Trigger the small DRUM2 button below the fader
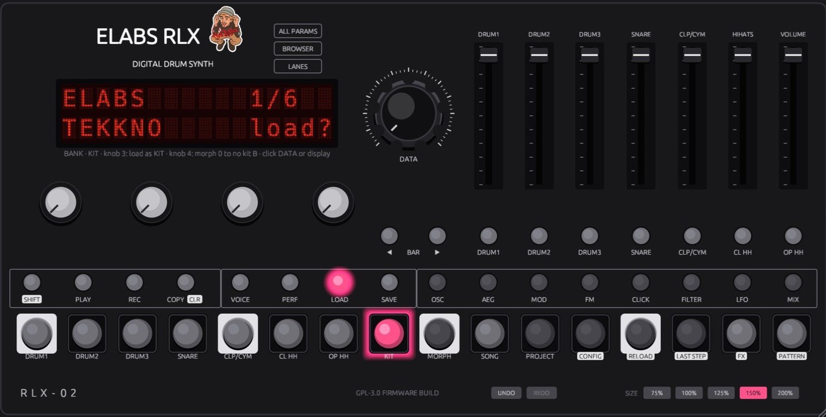826x417 pixels. coord(539,236)
